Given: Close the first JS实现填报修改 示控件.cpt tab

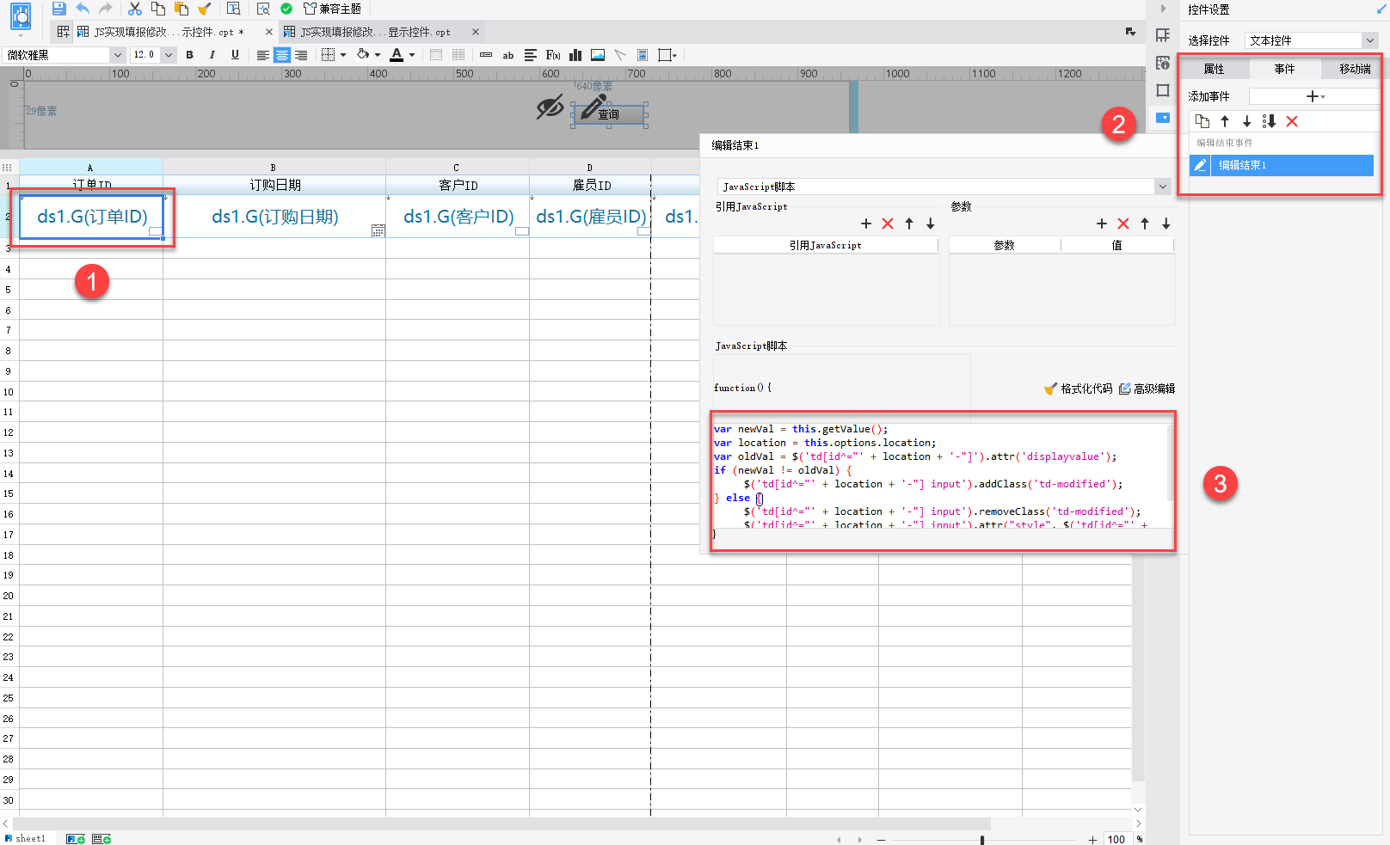Looking at the screenshot, I should click(268, 32).
